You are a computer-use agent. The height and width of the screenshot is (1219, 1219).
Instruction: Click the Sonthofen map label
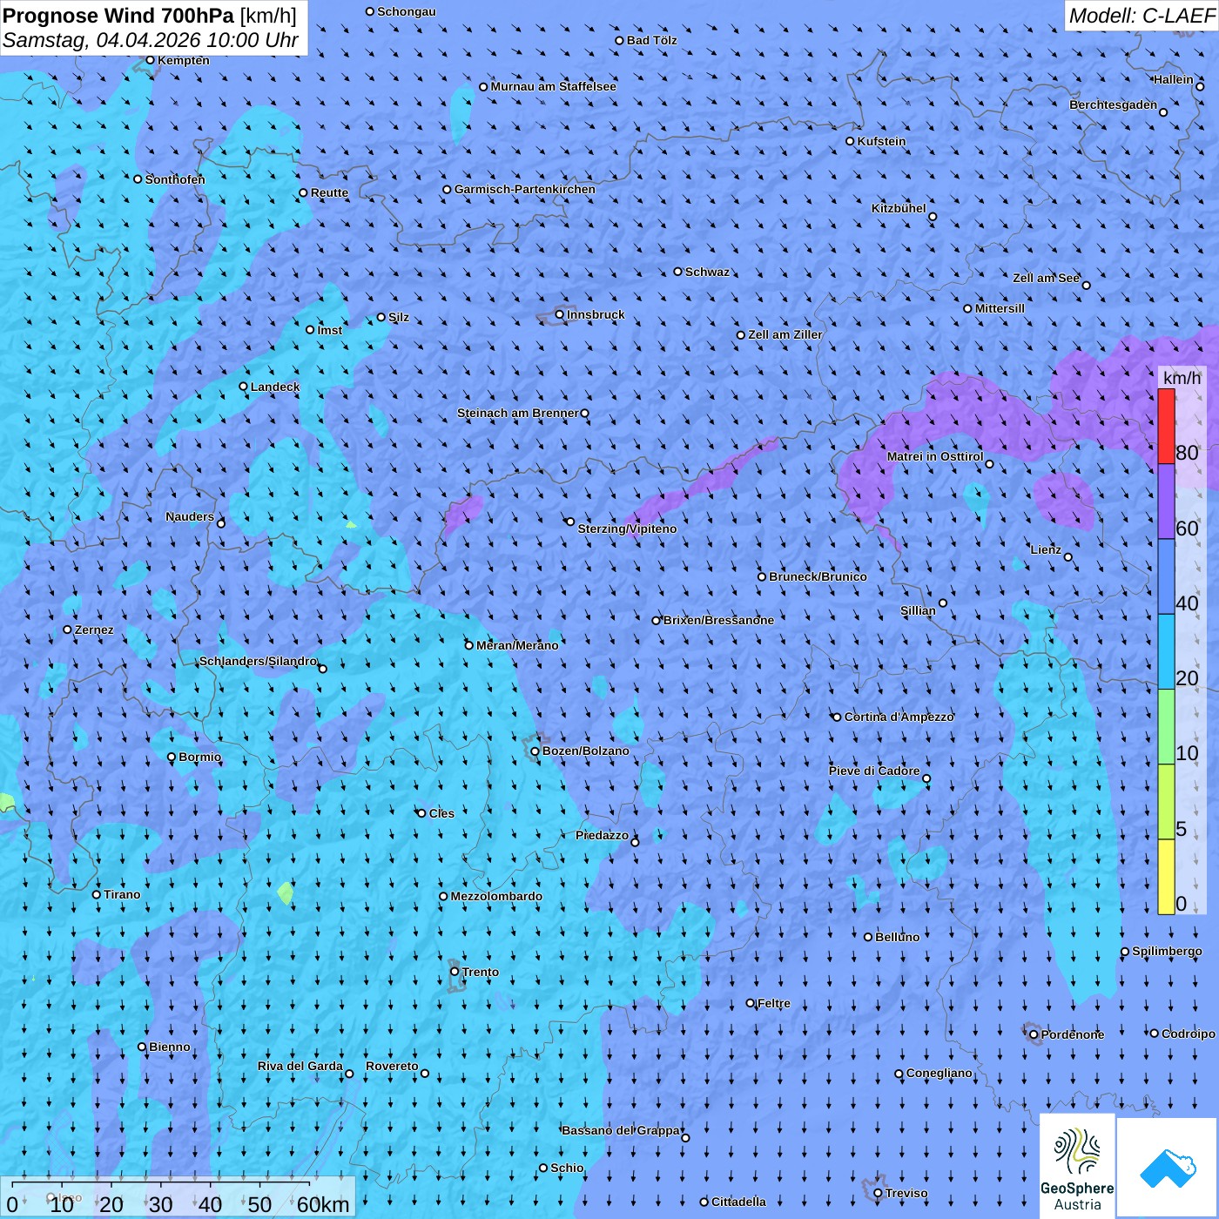click(175, 179)
